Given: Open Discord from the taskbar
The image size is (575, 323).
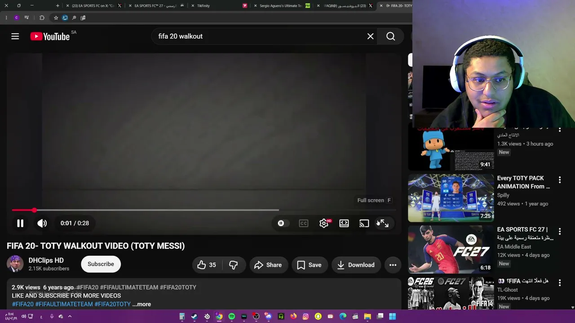Looking at the screenshot, I should pyautogui.click(x=269, y=316).
